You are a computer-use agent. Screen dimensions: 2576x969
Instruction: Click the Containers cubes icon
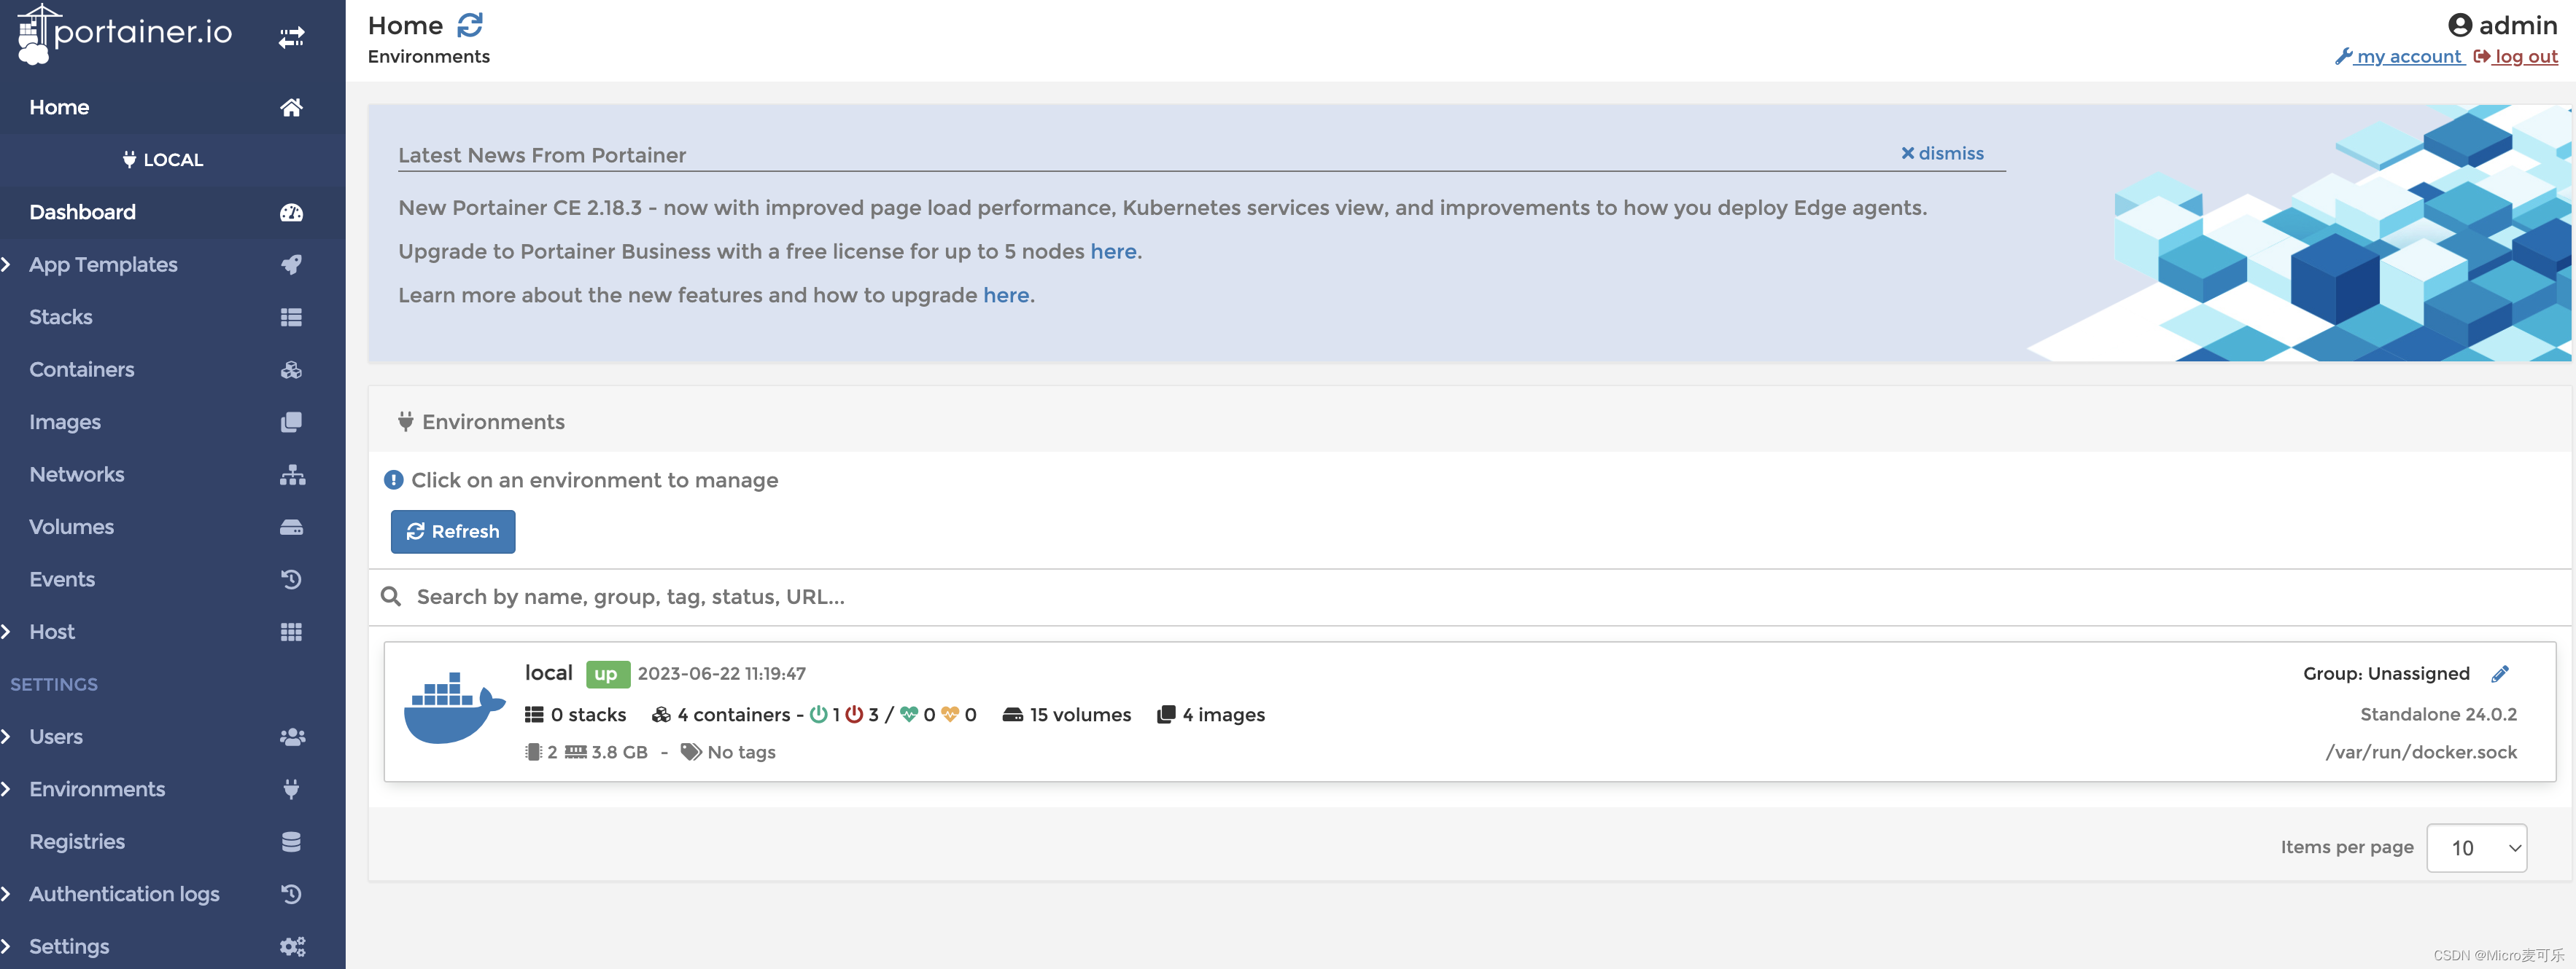tap(291, 369)
